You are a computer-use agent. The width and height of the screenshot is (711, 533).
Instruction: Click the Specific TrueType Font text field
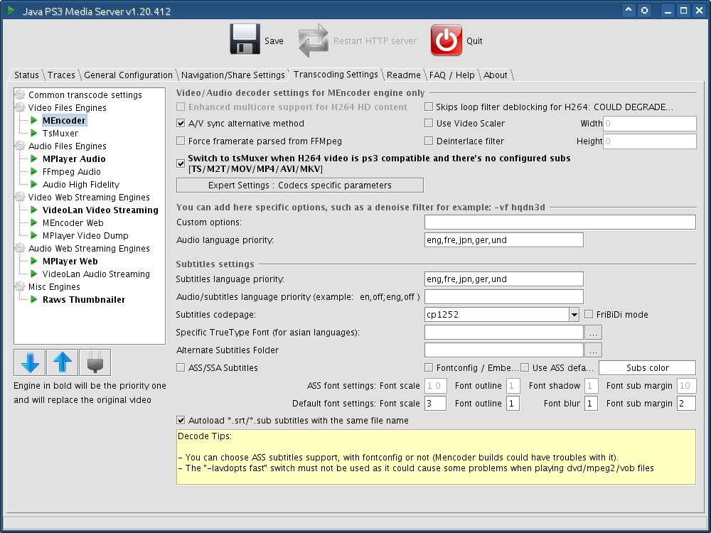504,333
